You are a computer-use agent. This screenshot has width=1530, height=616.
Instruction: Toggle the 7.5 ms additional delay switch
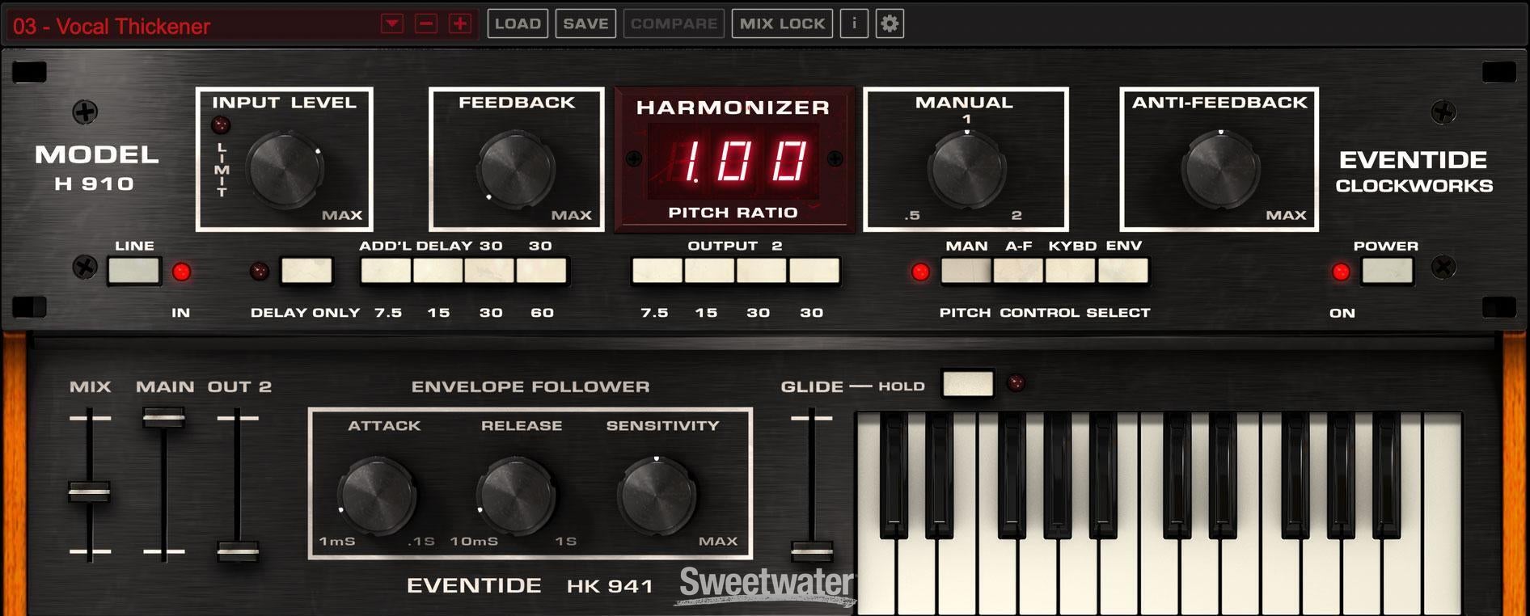[x=386, y=271]
